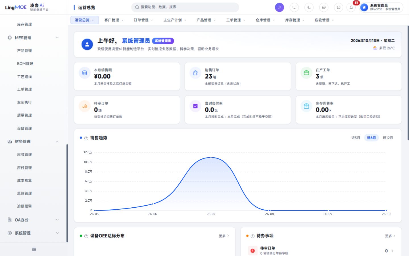Image resolution: width=409 pixels, height=256 pixels.
Task: Open the monitor screen icon in header
Action: (x=294, y=7)
